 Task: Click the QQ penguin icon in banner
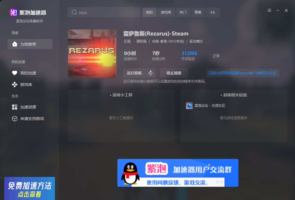[x=130, y=173]
